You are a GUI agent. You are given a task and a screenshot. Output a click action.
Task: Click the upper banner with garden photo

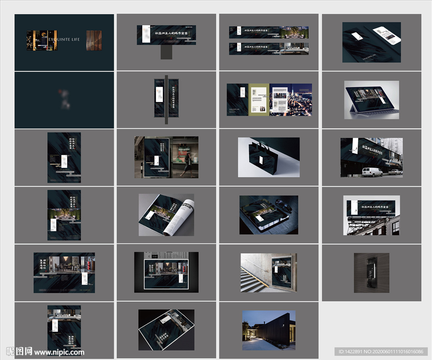[269, 32]
